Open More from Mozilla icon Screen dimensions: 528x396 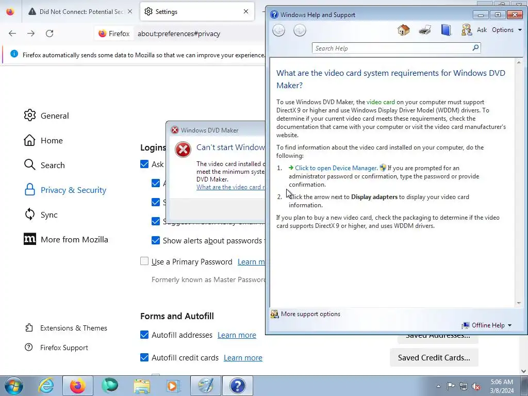[29, 239]
